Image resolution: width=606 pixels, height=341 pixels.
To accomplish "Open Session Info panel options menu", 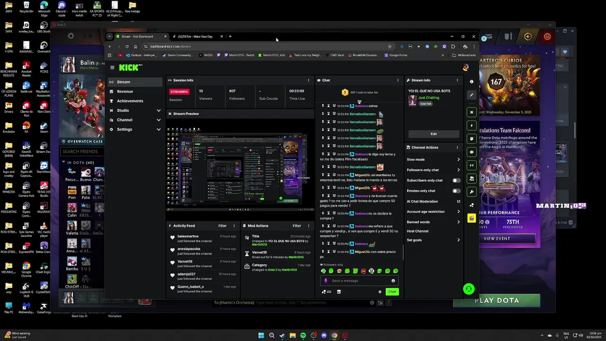I will pyautogui.click(x=309, y=80).
